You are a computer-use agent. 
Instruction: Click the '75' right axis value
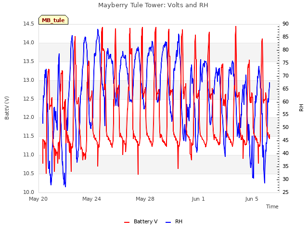click(x=285, y=63)
